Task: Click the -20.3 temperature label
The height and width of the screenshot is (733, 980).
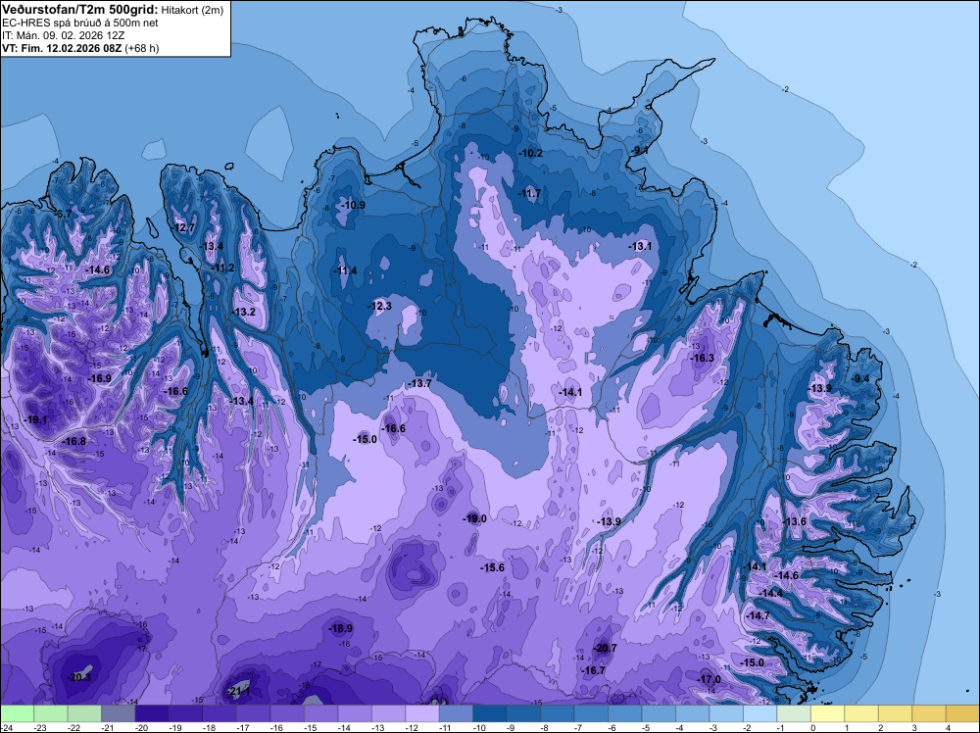Action: point(79,677)
